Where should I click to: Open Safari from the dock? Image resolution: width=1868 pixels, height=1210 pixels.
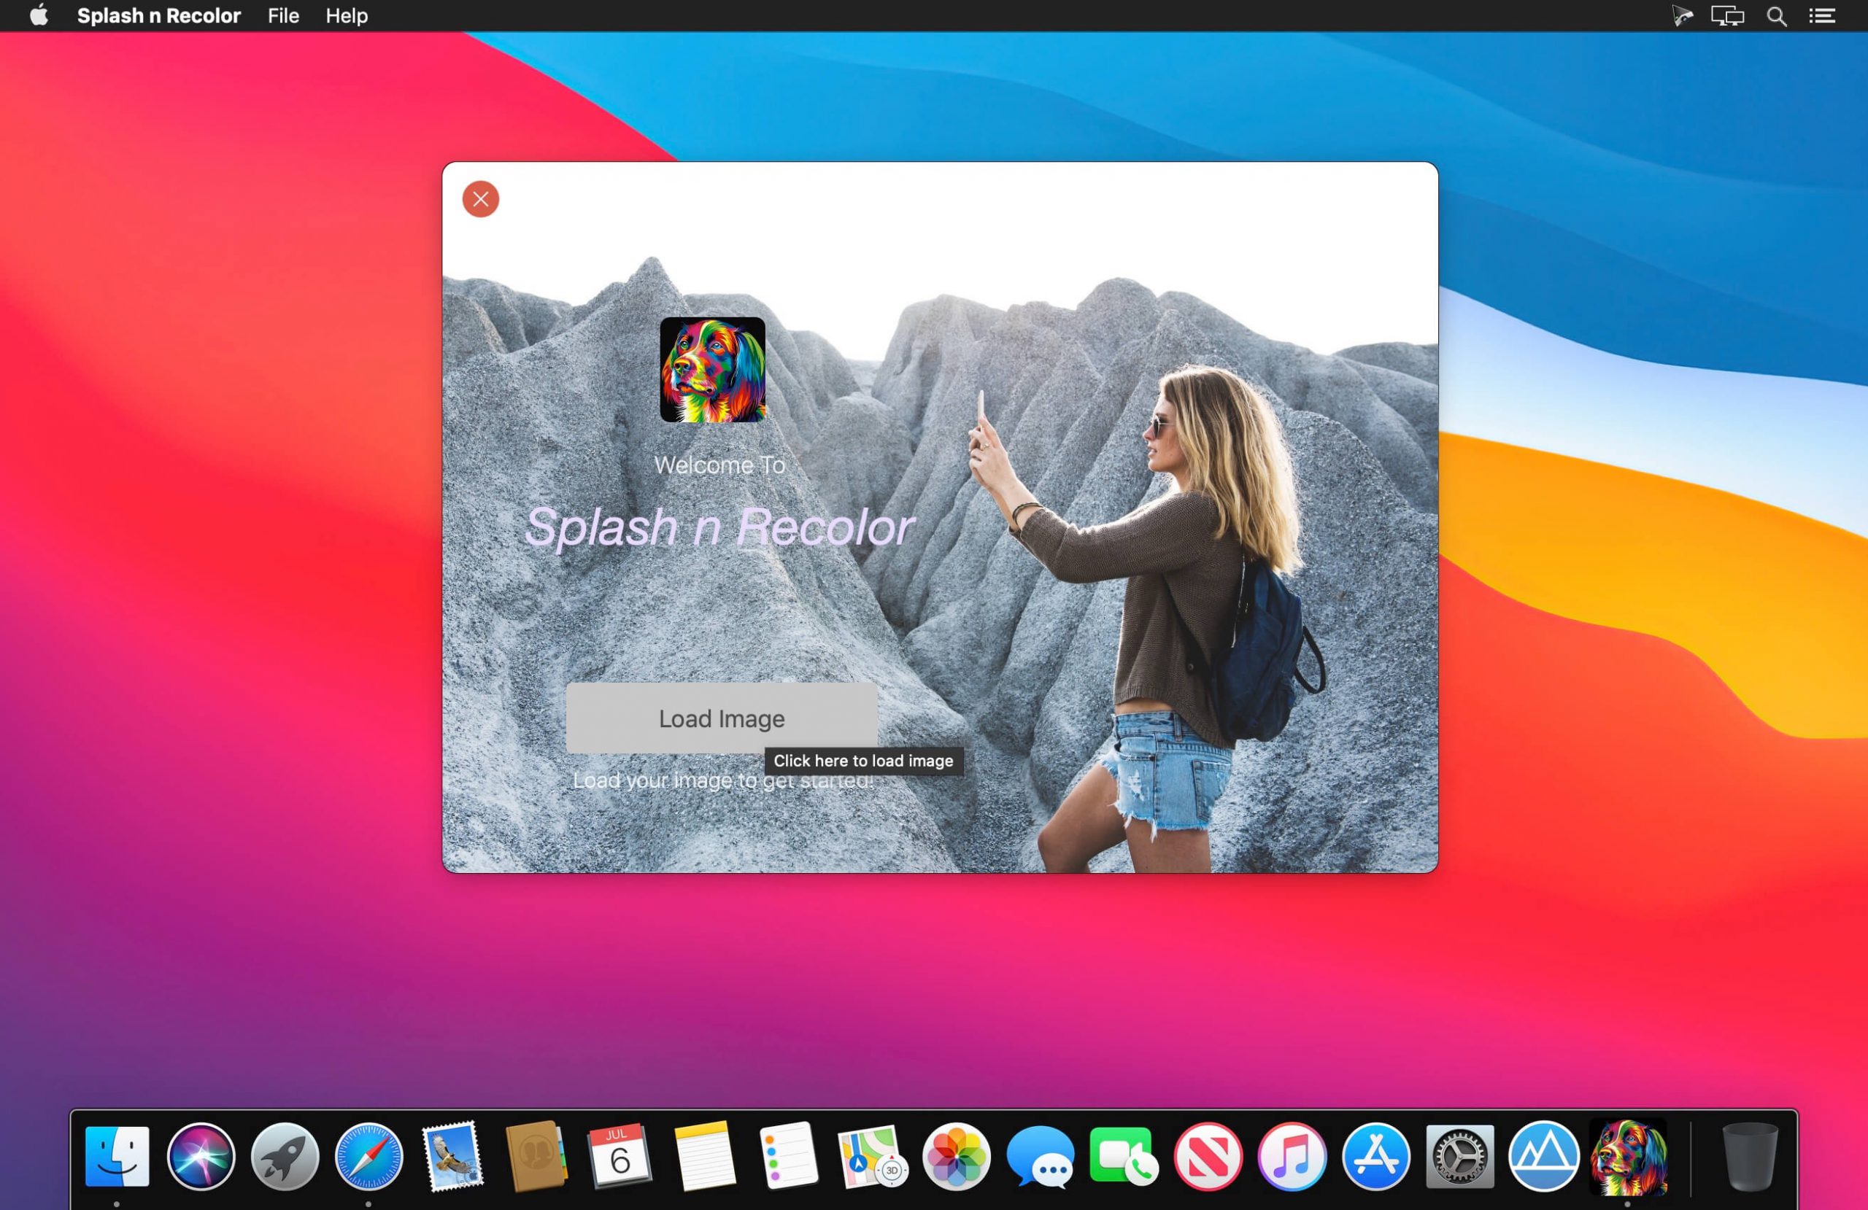coord(369,1156)
